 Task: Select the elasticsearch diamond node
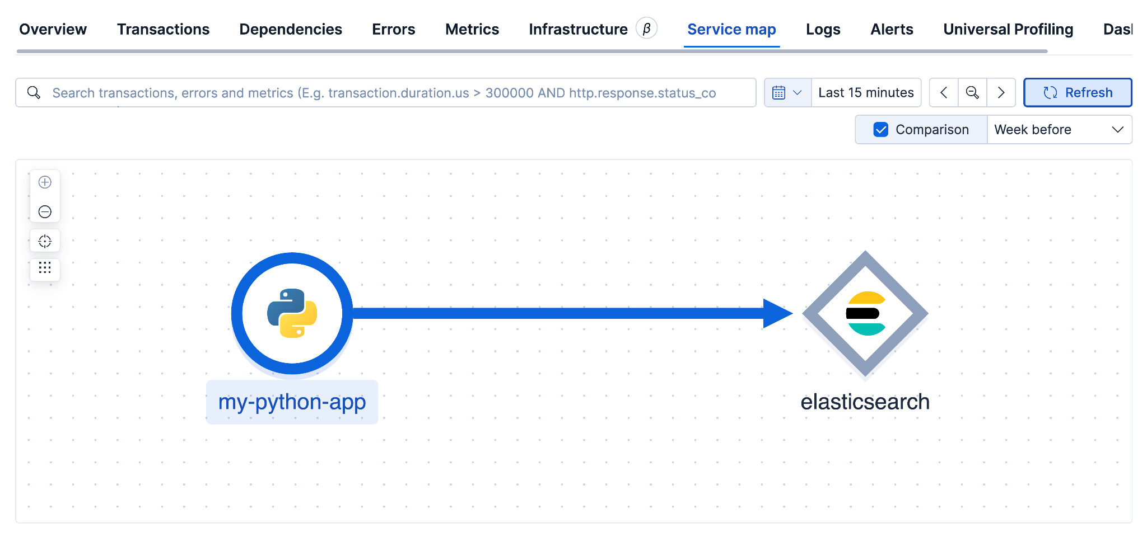click(865, 313)
